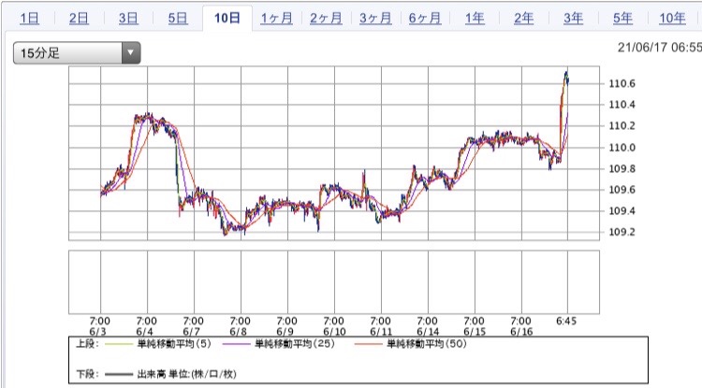The height and width of the screenshot is (388, 702).
Task: Switch to the 6ヶ月 period tab
Action: click(x=425, y=19)
